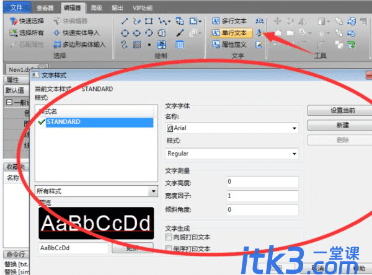Select the Spline curve tool
This screenshot has width=372, height=275.
tap(124, 45)
